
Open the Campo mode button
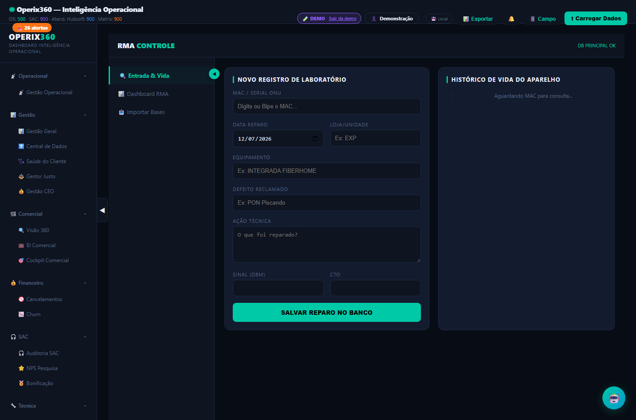(543, 19)
